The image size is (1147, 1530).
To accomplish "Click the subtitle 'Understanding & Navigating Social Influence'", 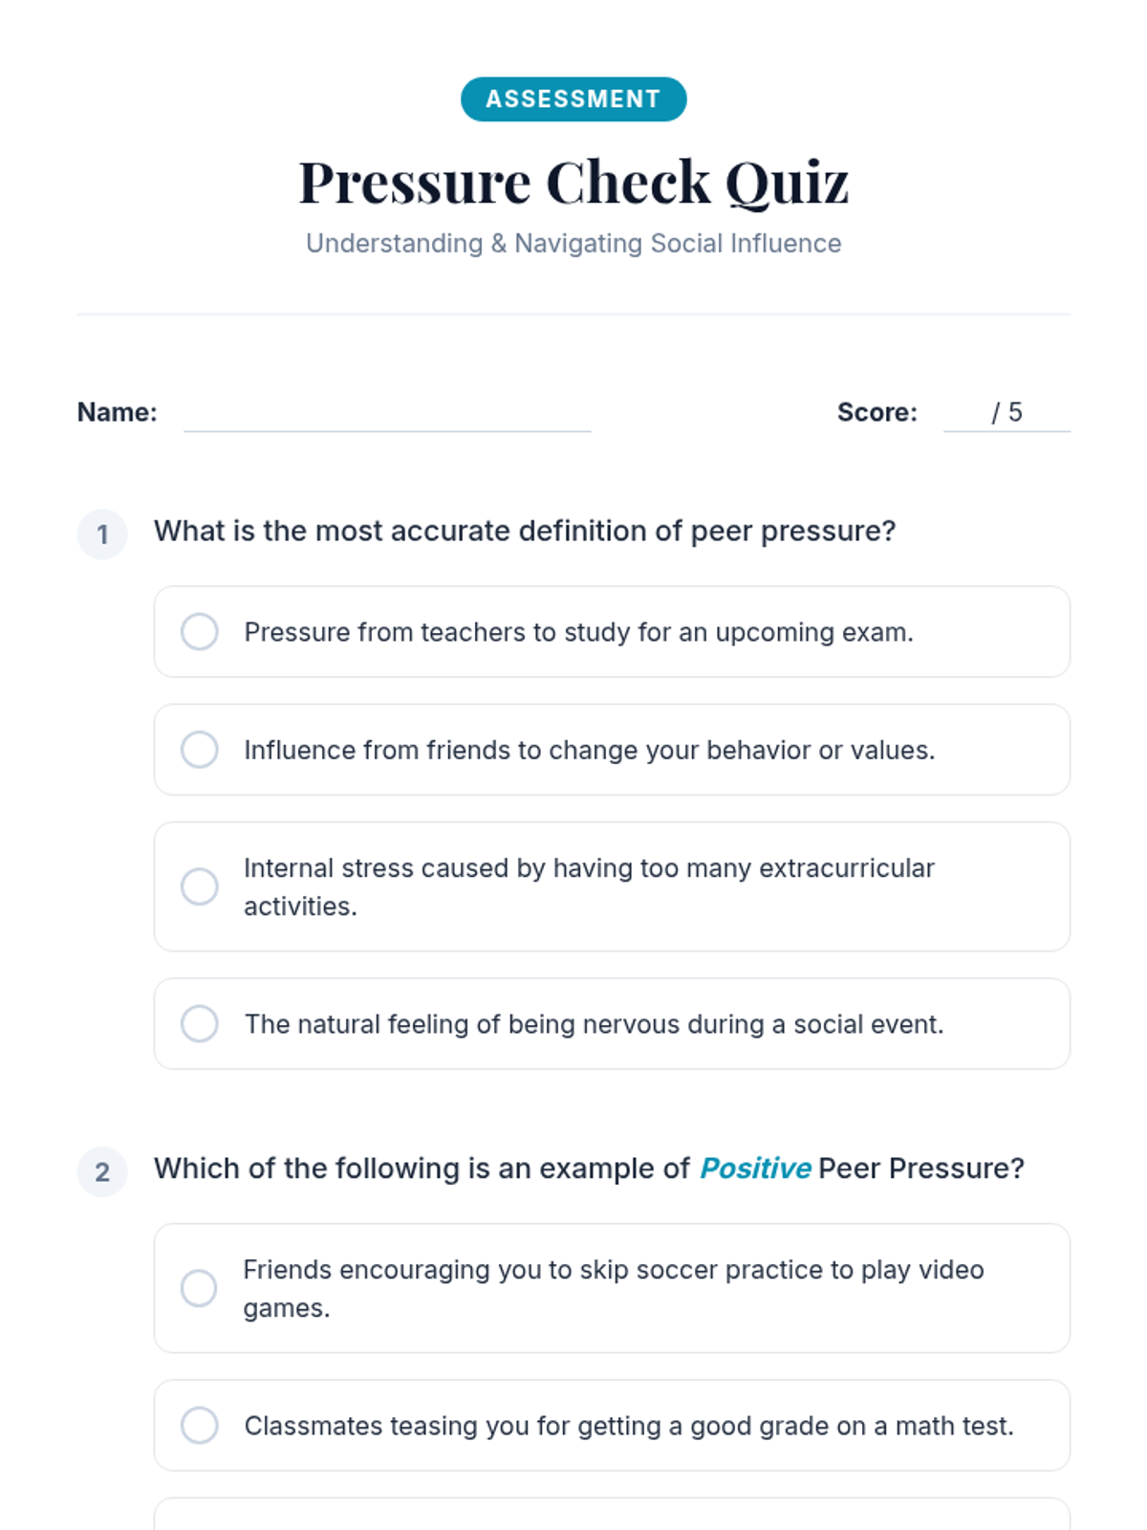I will tap(573, 244).
